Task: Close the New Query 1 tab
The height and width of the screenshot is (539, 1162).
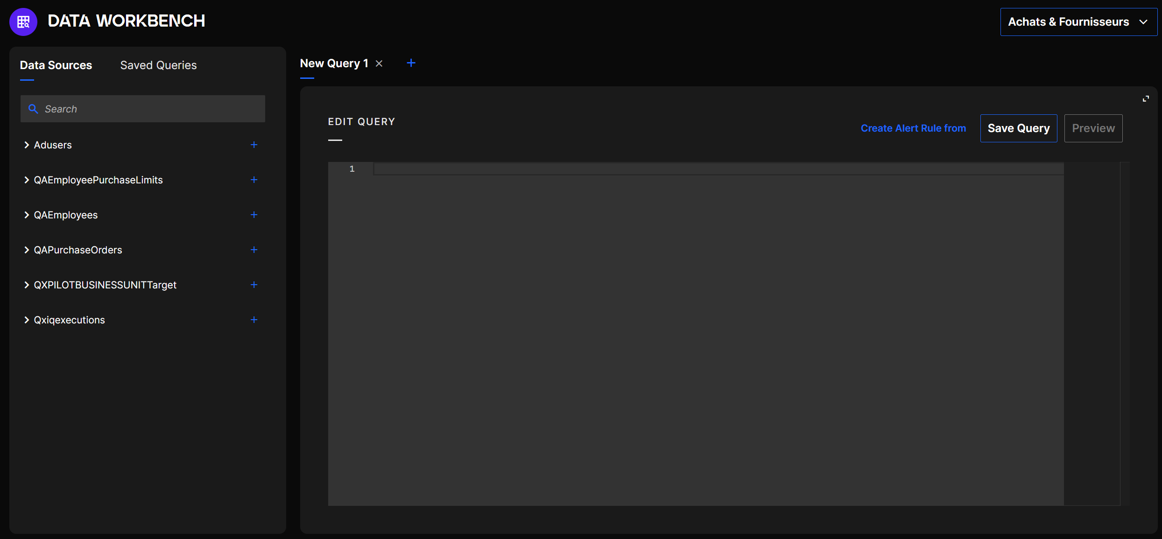Action: point(379,63)
